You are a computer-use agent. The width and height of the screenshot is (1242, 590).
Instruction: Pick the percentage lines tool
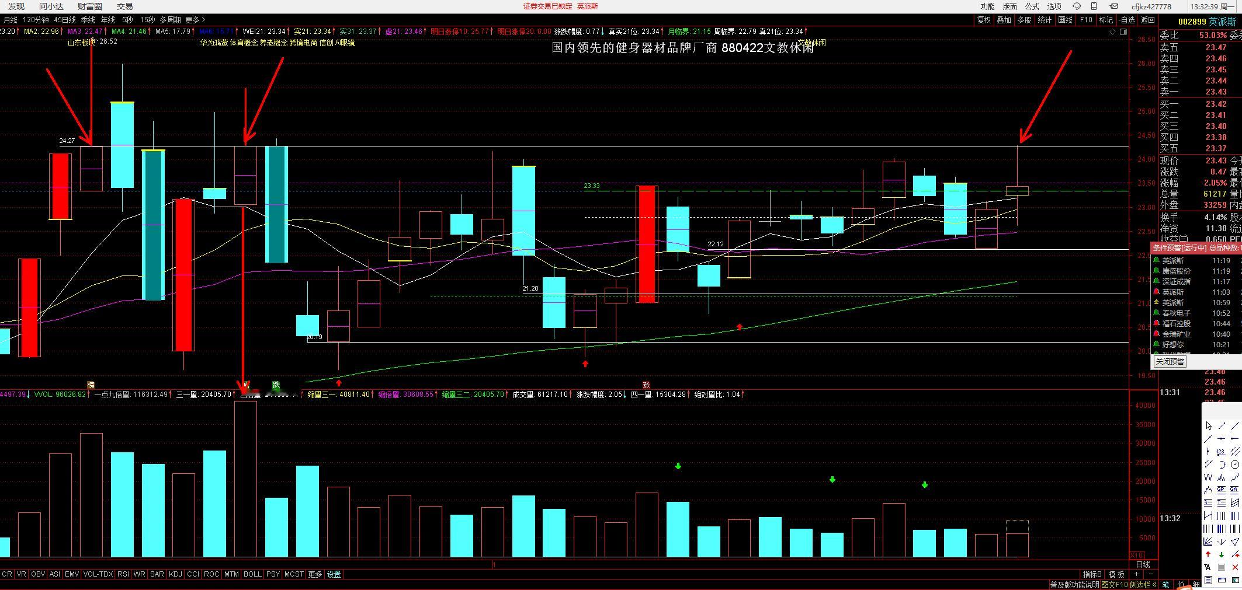point(1208,502)
